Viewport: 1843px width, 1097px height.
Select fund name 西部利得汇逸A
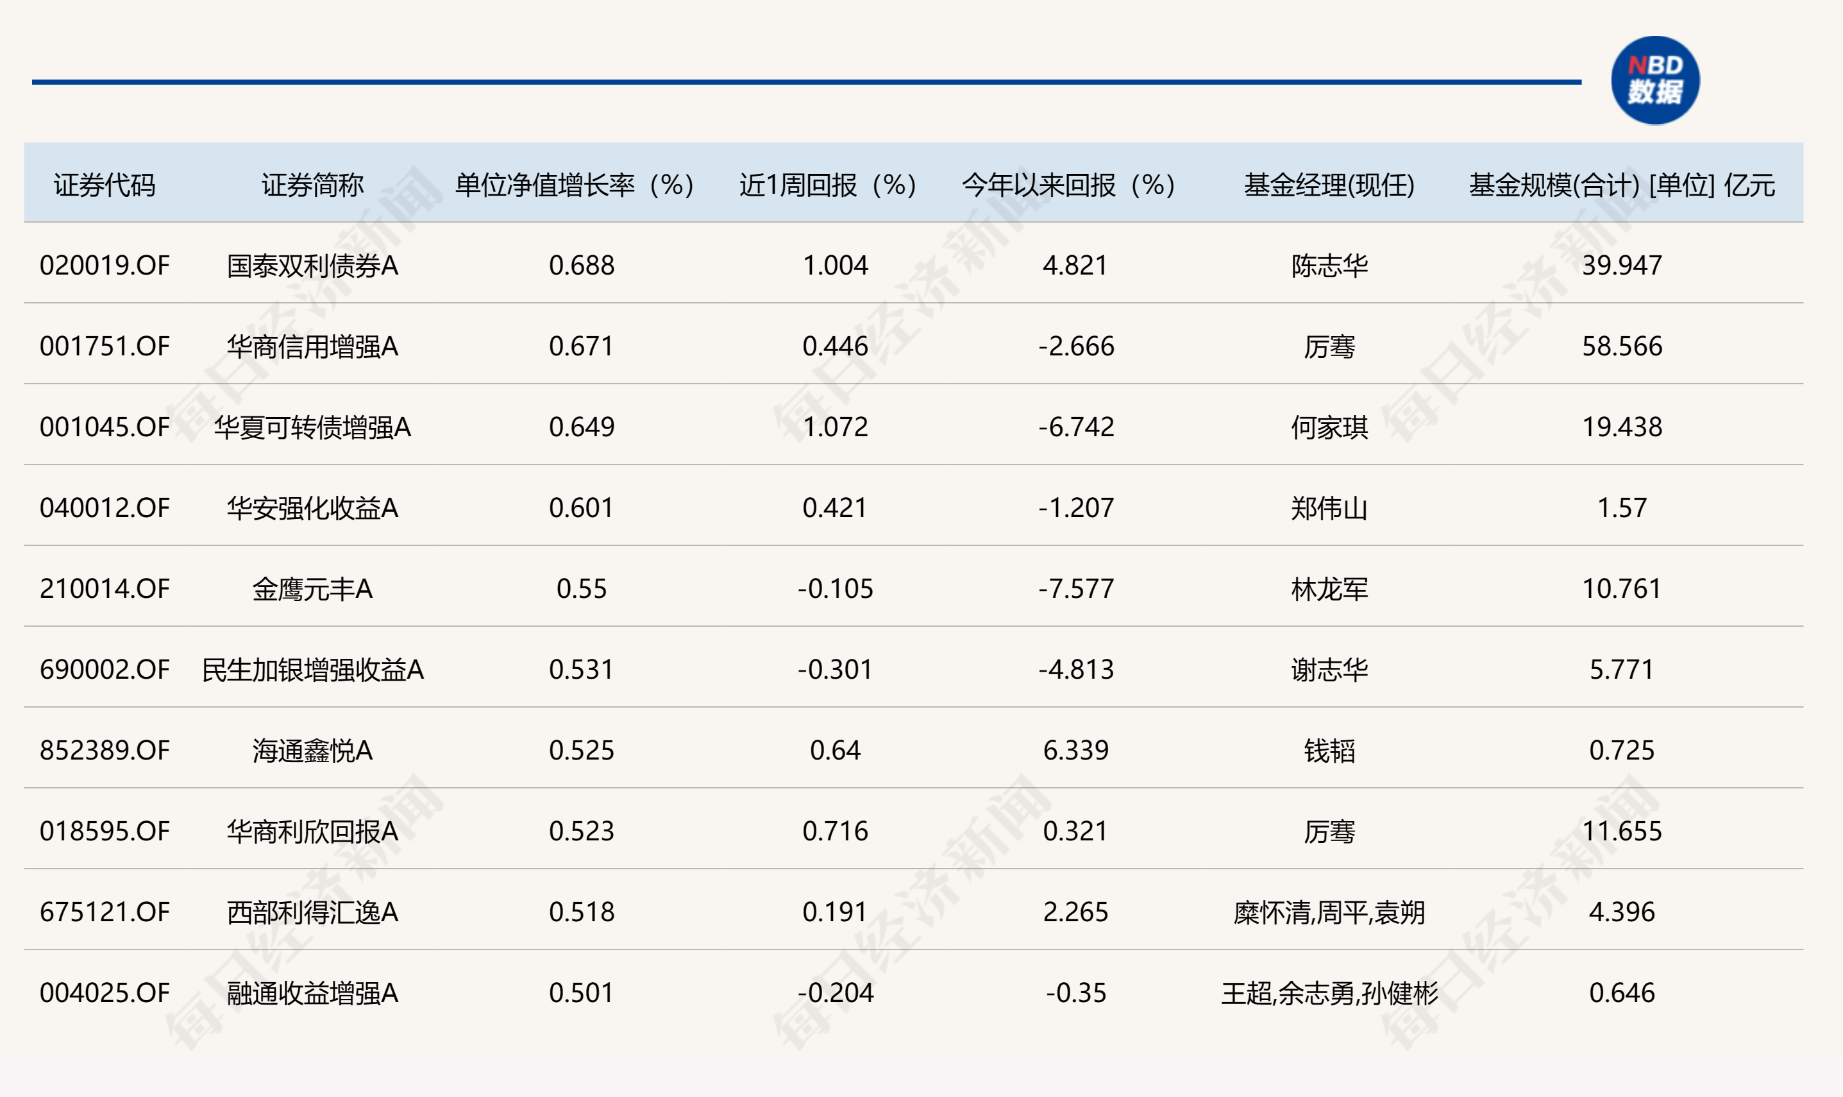point(312,912)
